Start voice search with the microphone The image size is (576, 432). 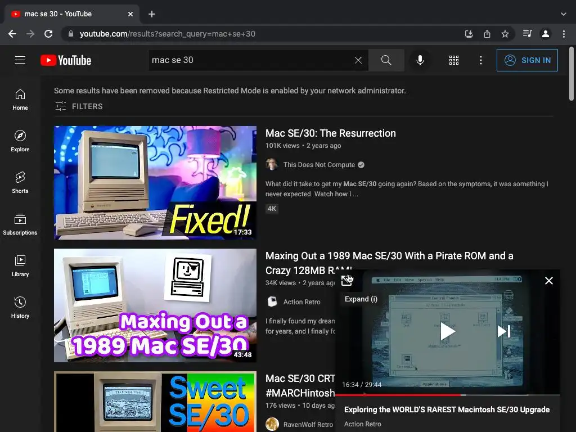pos(420,60)
